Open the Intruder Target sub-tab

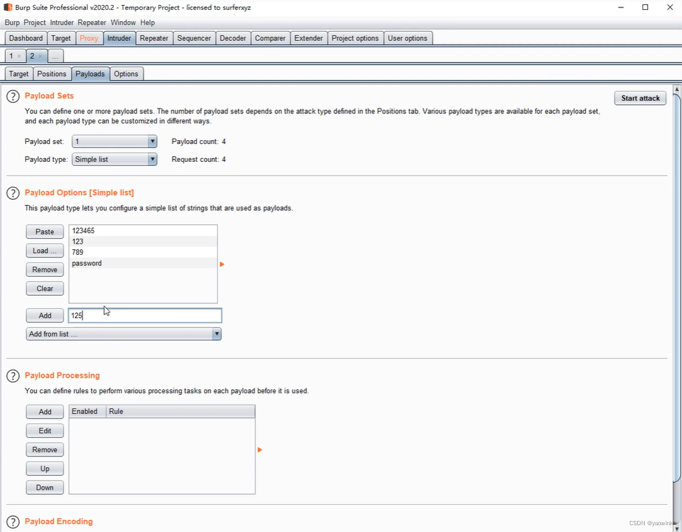tap(19, 74)
